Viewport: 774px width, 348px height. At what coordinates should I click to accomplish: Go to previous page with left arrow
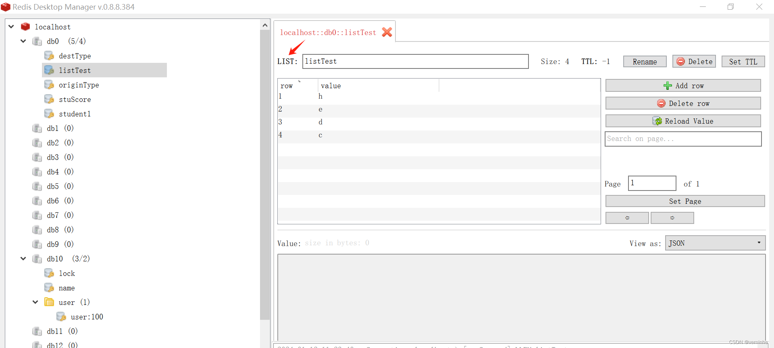pos(627,218)
